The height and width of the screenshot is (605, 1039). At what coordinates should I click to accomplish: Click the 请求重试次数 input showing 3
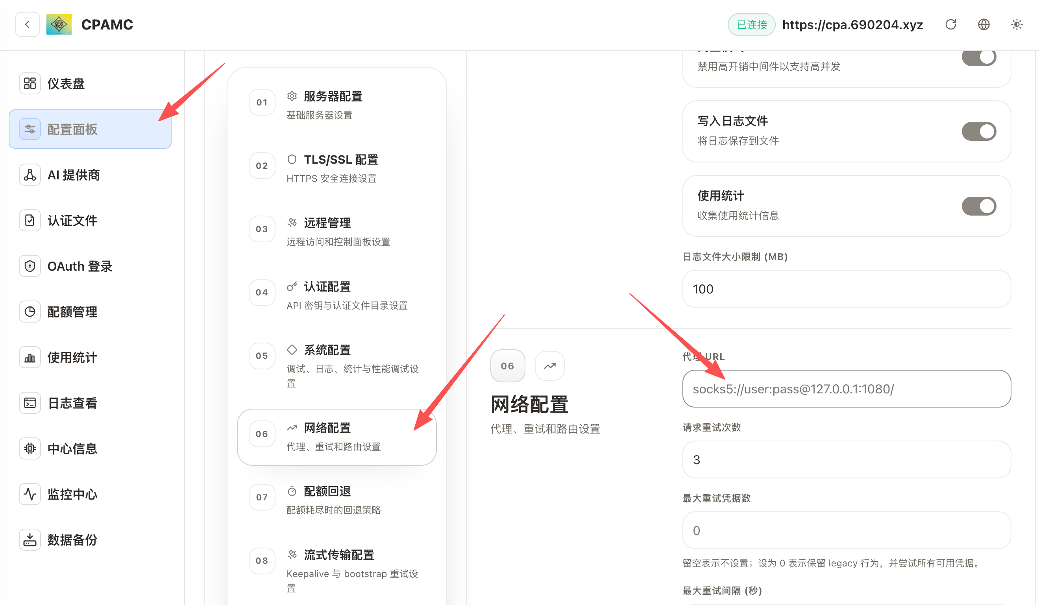[x=847, y=459]
